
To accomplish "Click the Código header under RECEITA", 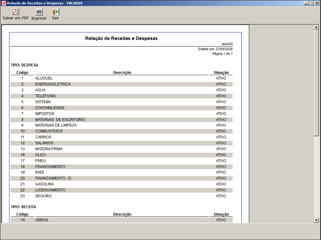I will (x=22, y=214).
